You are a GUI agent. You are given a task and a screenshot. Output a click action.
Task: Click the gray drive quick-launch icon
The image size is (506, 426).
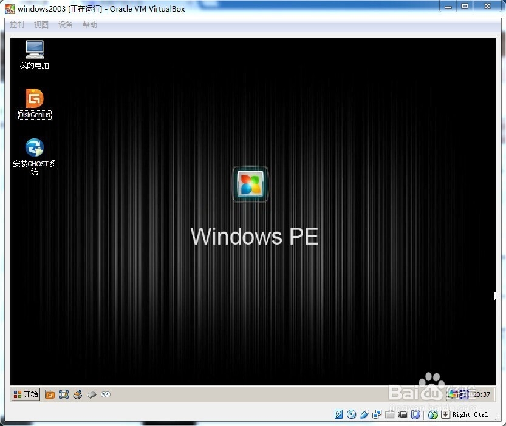(x=92, y=394)
